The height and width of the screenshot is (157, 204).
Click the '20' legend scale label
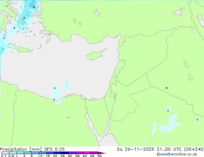pyautogui.click(x=55, y=156)
